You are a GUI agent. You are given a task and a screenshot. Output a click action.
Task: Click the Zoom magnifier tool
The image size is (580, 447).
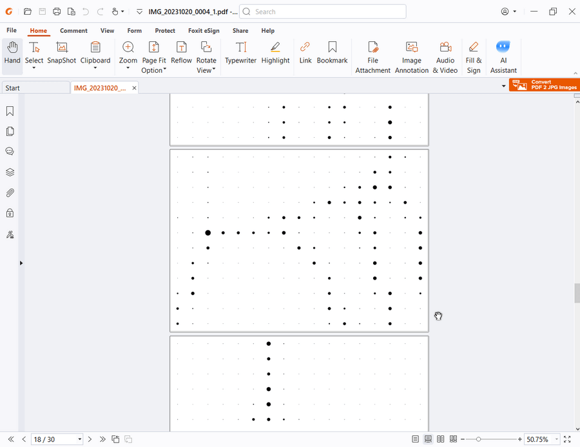pyautogui.click(x=128, y=47)
